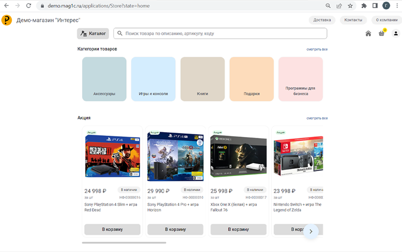
Task: Open the browser extensions puzzle icon
Action: click(364, 6)
